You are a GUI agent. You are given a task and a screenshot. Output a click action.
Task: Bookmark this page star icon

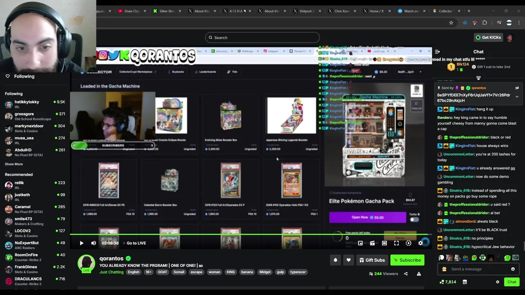(451, 23)
